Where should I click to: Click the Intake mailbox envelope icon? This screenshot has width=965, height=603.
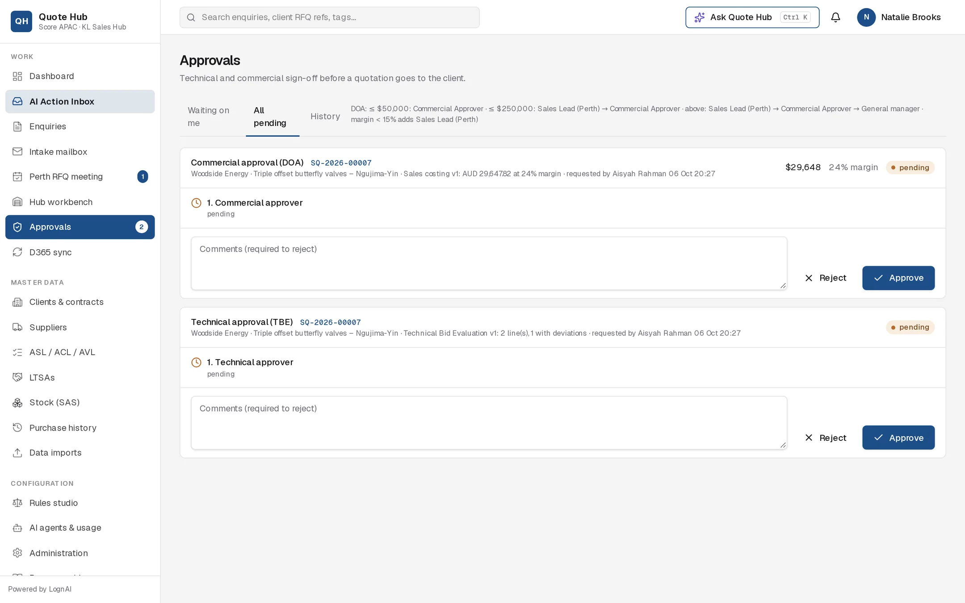point(17,151)
